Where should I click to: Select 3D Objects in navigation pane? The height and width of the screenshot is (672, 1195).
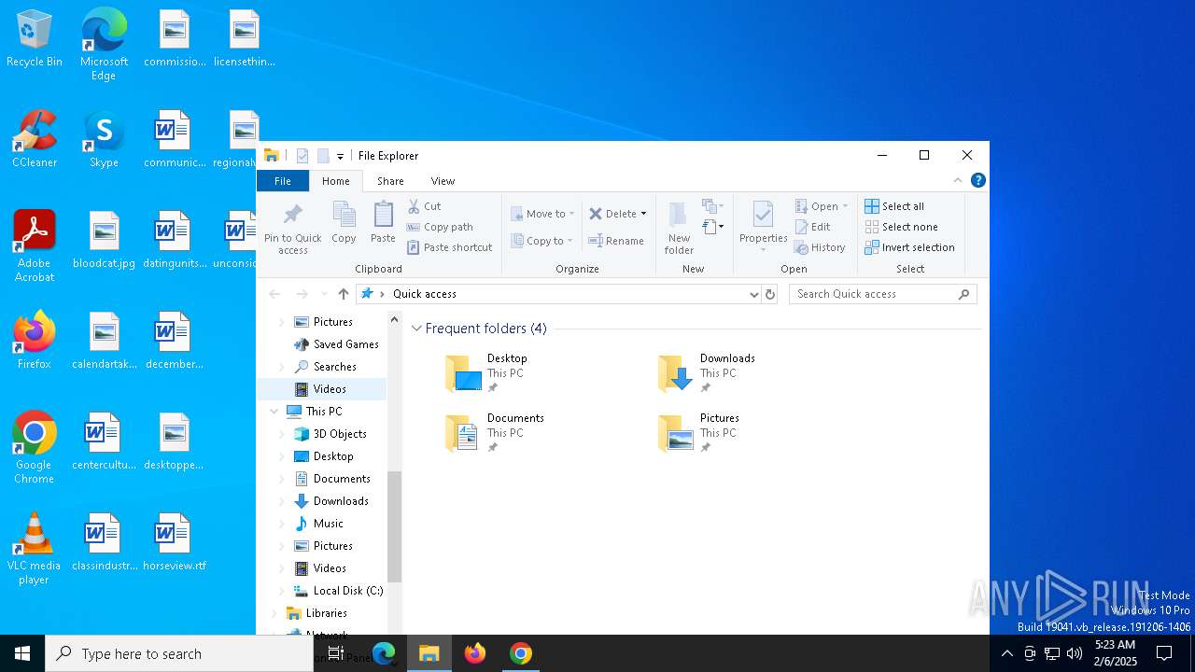click(340, 434)
